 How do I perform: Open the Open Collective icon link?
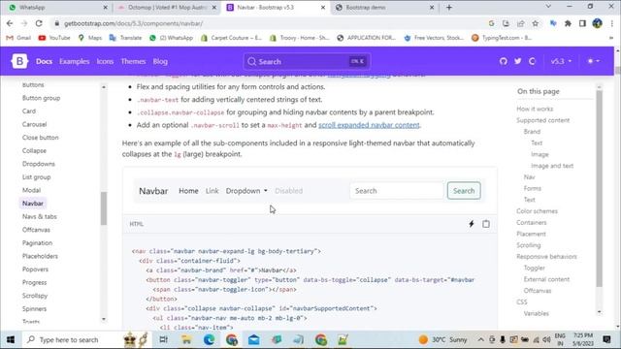pos(532,61)
